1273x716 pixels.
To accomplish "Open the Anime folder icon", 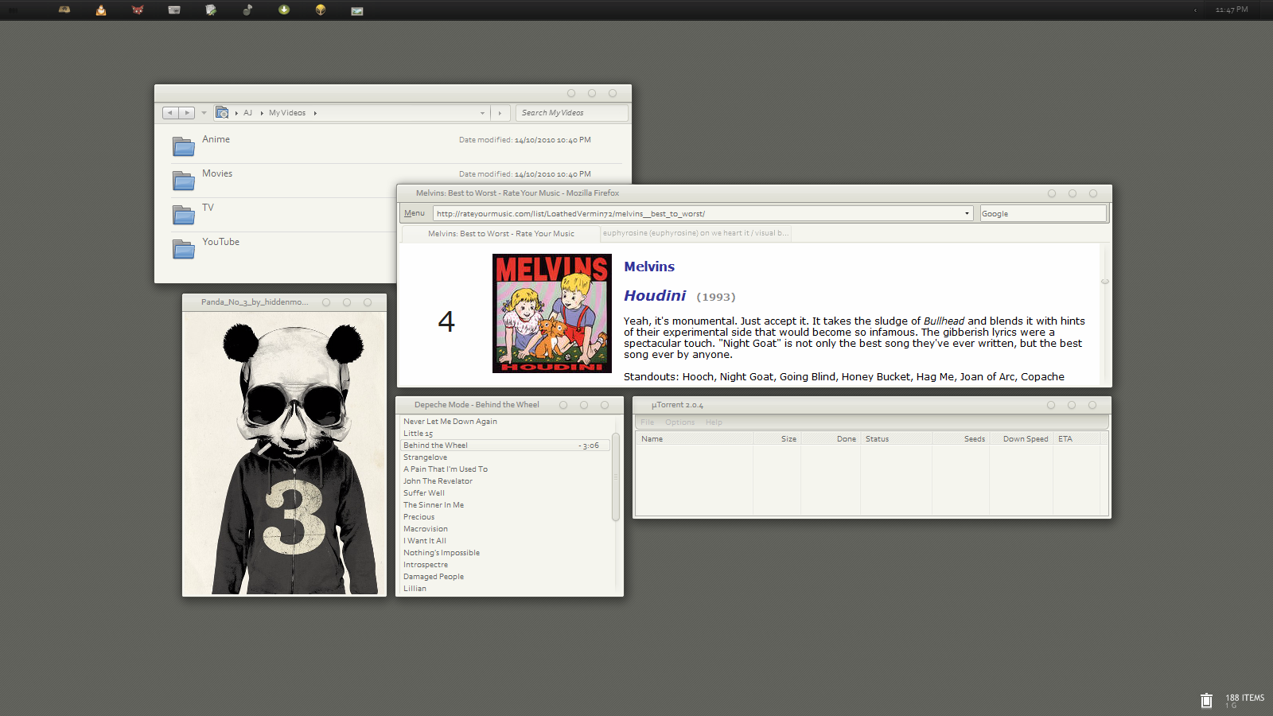I will (x=184, y=146).
